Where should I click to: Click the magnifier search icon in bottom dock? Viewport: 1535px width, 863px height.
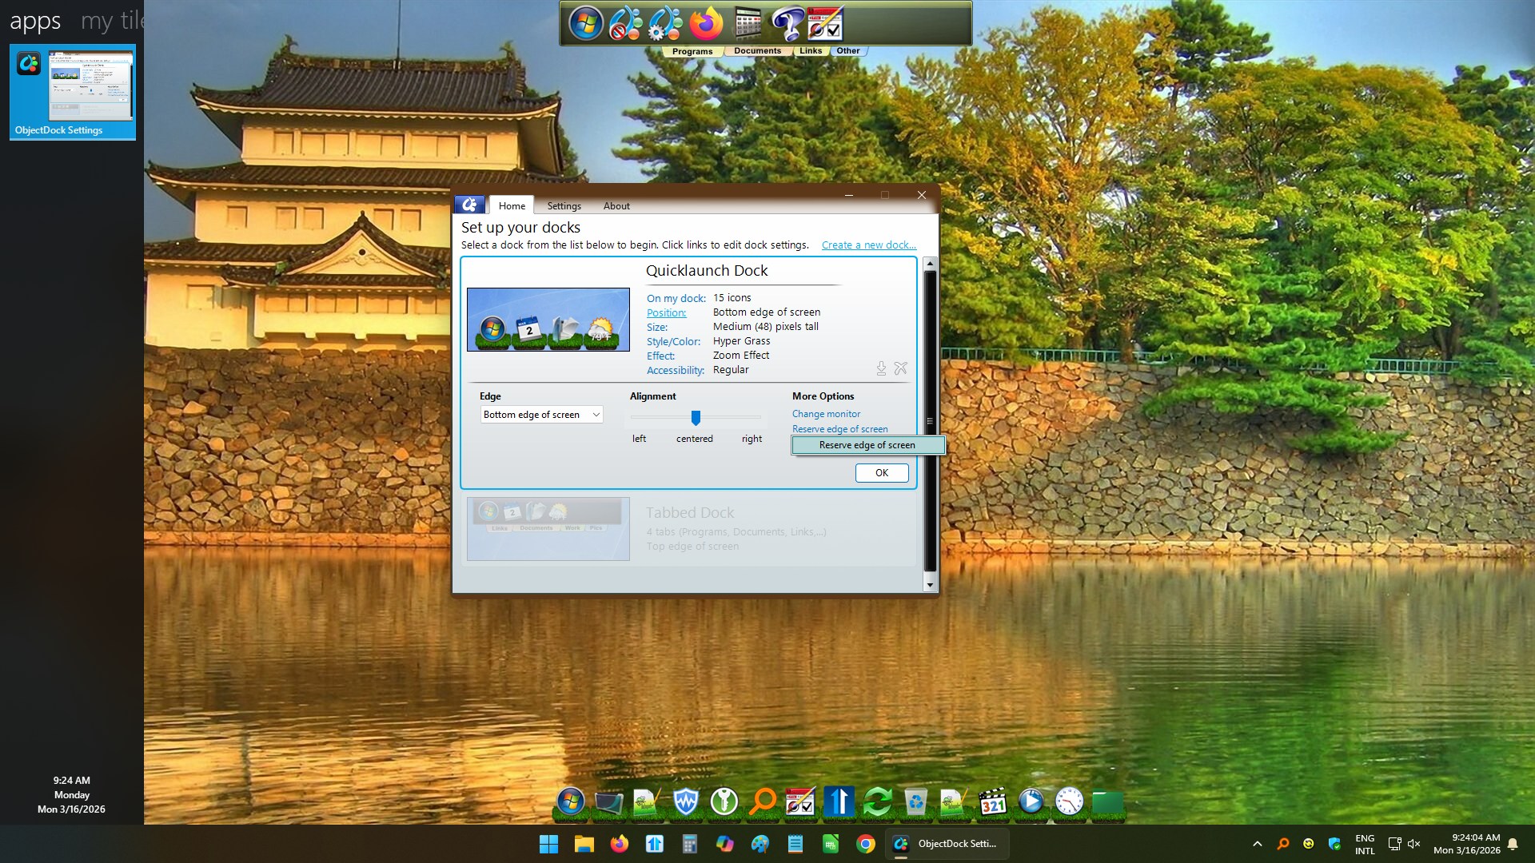pyautogui.click(x=763, y=801)
